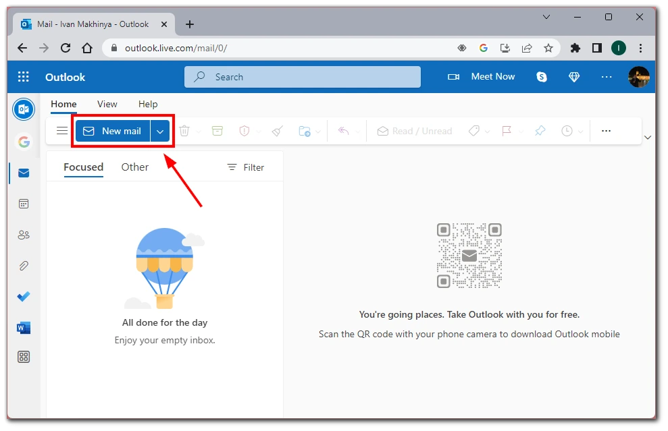Select the Other inbox tab
Image resolution: width=668 pixels, height=431 pixels.
pos(135,167)
